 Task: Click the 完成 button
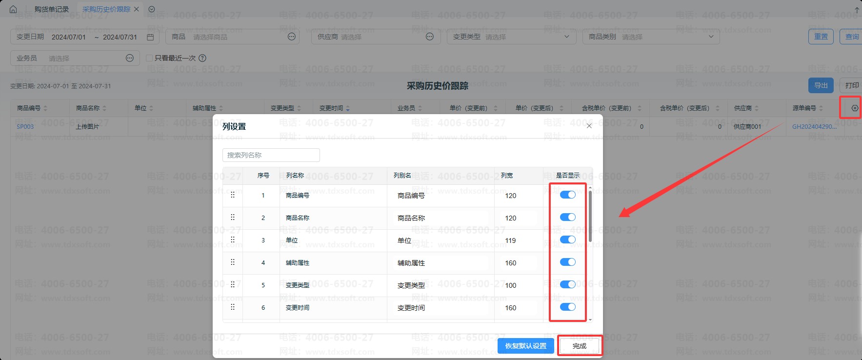(579, 346)
